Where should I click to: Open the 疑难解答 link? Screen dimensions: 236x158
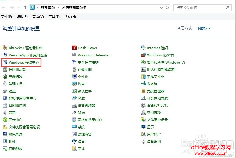click(85, 134)
